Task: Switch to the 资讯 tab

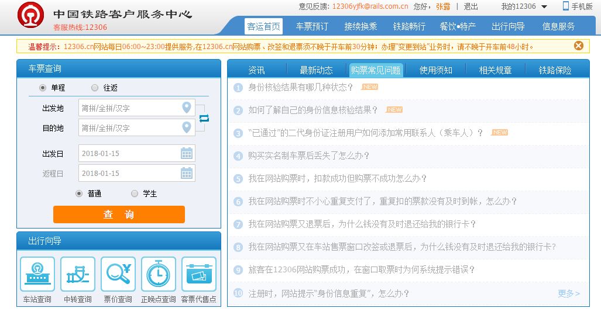Action: [x=256, y=71]
